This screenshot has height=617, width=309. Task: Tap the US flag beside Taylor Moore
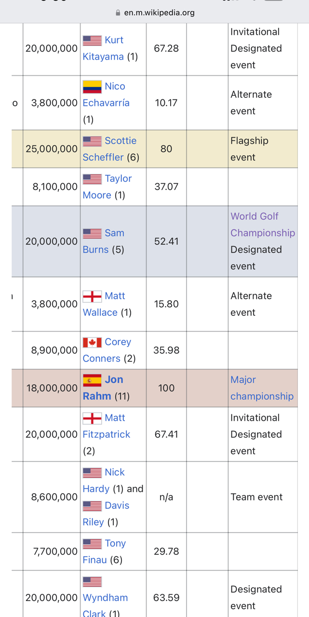[x=92, y=179]
